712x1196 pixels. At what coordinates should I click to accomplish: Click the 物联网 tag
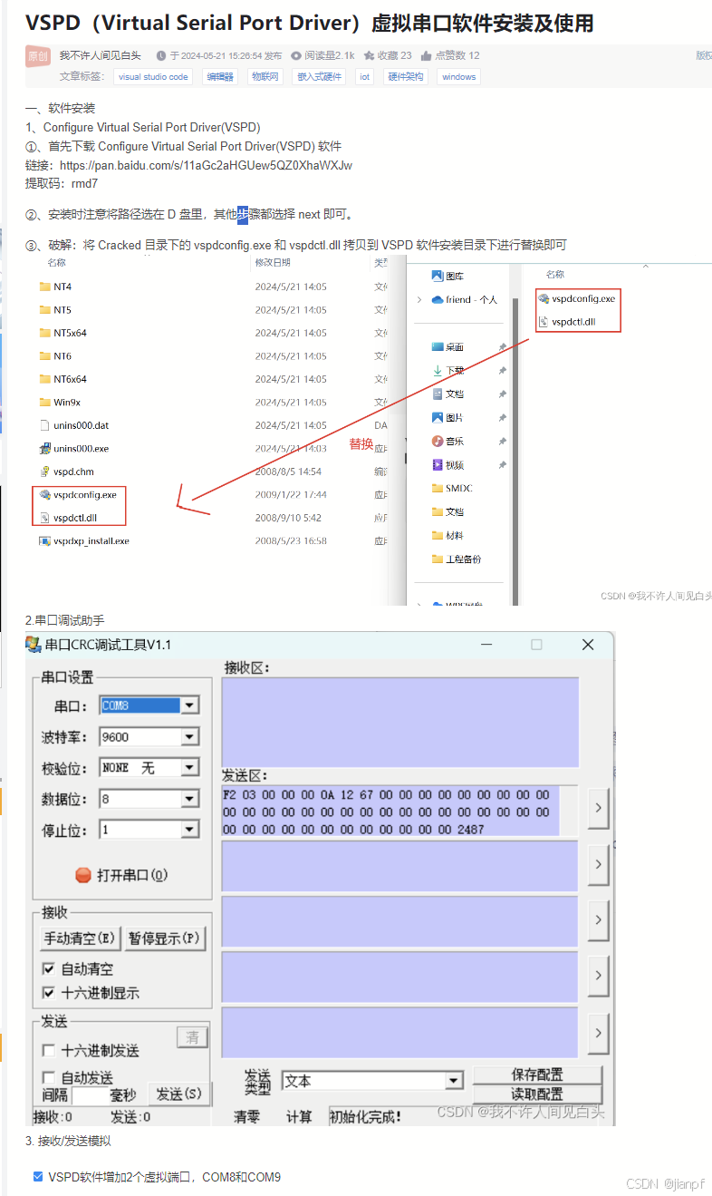coord(265,77)
